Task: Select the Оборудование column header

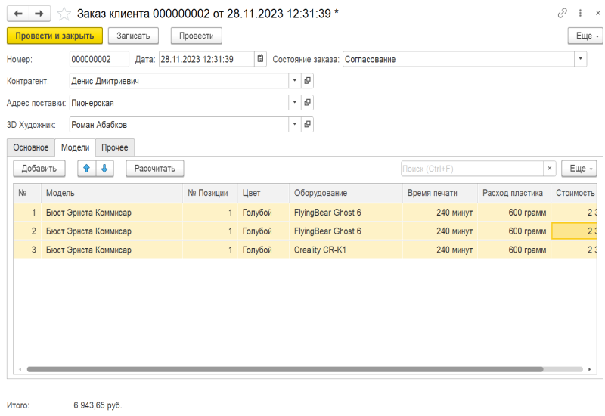Action: [x=346, y=193]
